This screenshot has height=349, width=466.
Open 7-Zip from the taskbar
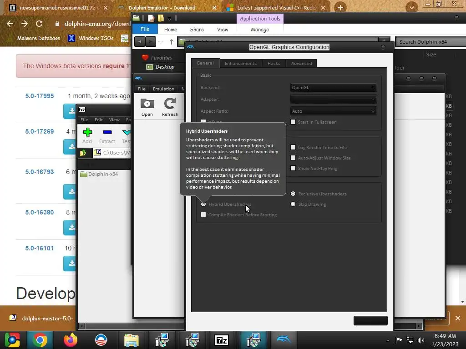(x=222, y=340)
